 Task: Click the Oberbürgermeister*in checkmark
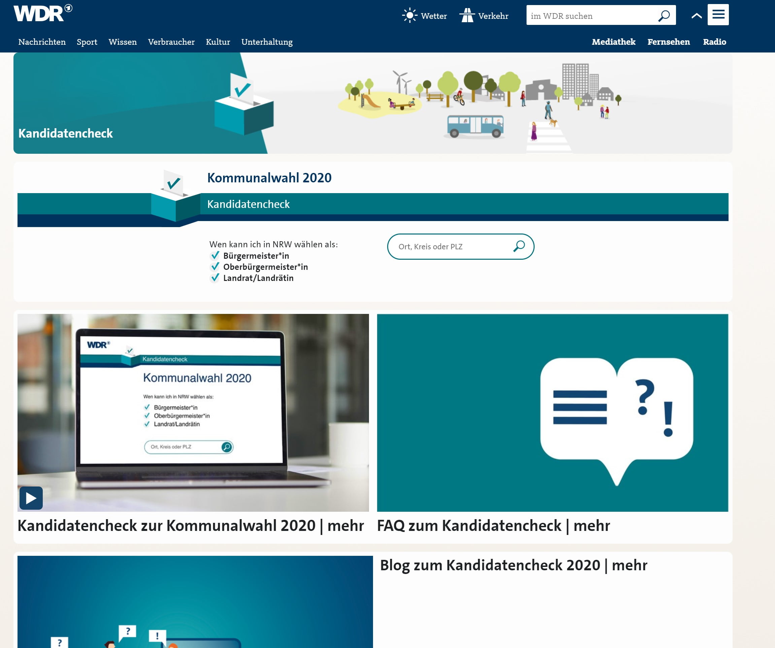tap(215, 267)
